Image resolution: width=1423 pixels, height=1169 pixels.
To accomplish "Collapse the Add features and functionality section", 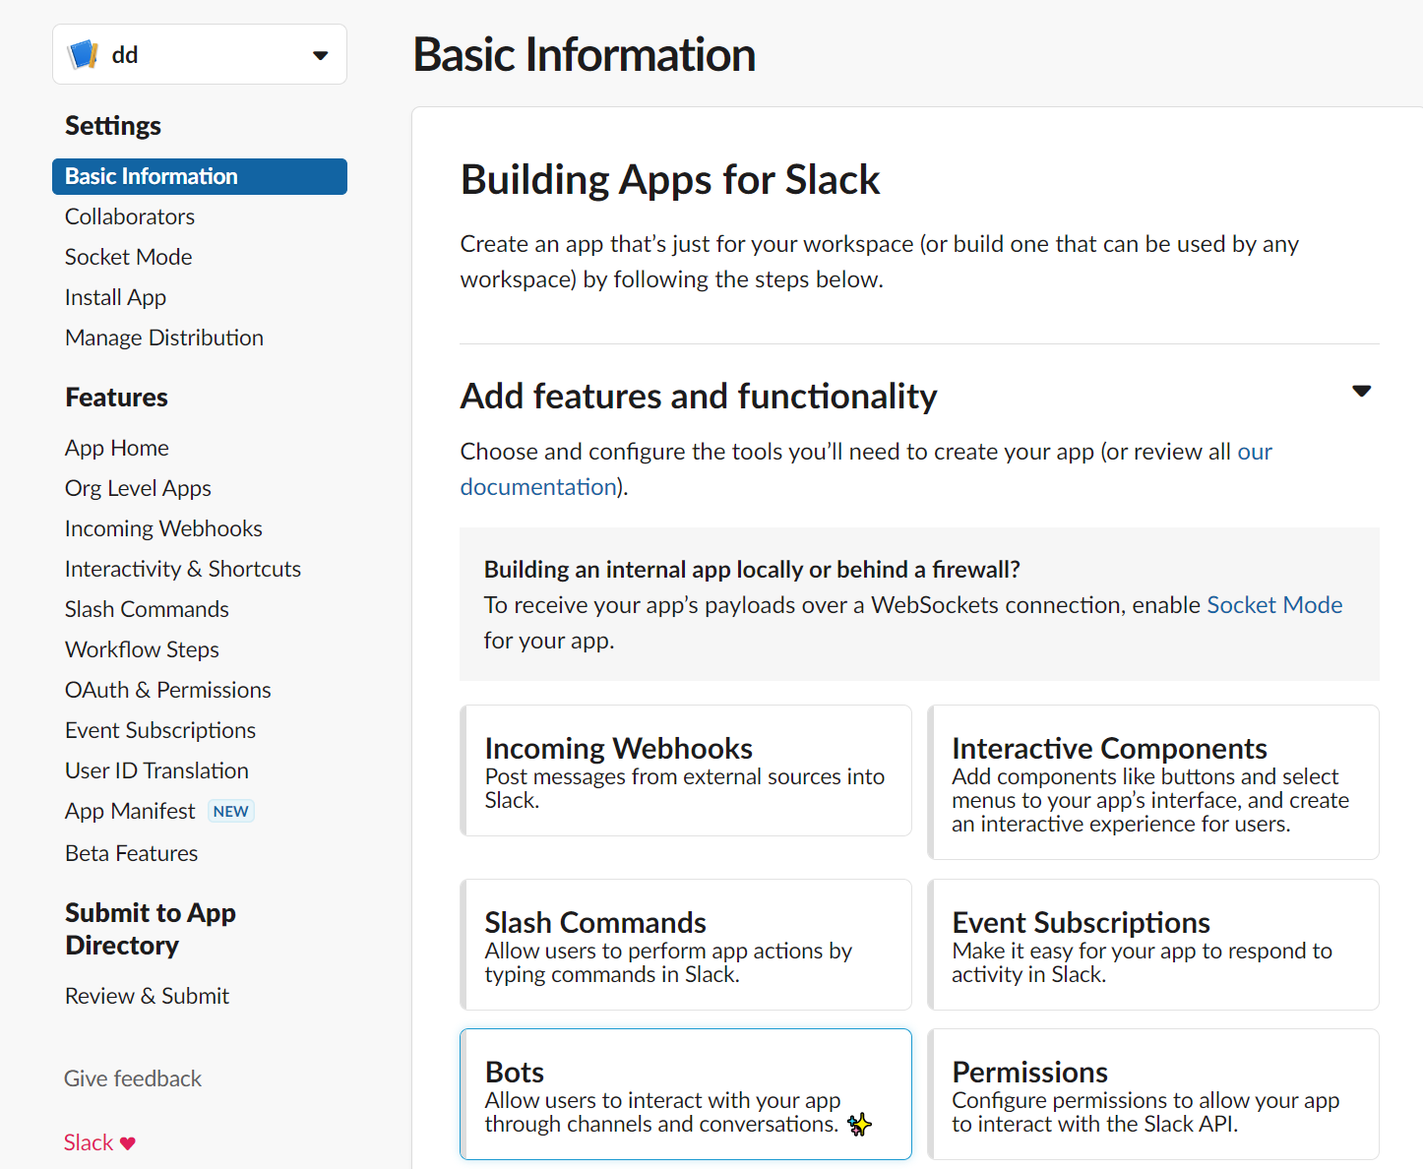I will click(x=1361, y=392).
